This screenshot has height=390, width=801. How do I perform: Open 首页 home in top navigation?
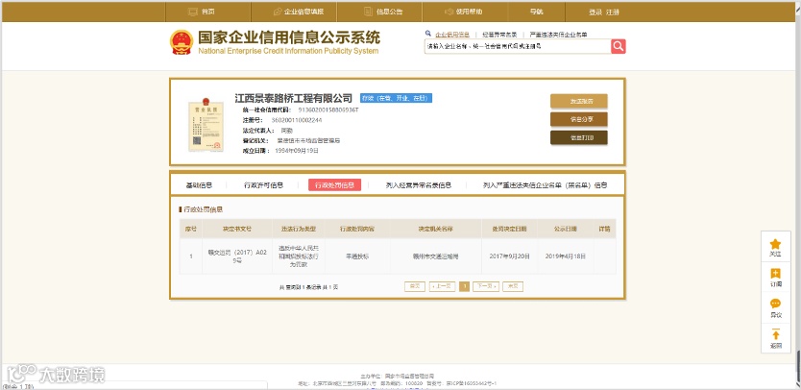coord(207,12)
